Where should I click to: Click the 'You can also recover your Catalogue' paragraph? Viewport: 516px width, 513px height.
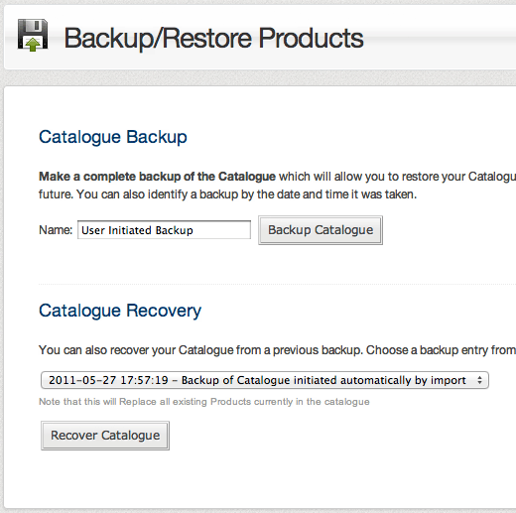(x=277, y=350)
